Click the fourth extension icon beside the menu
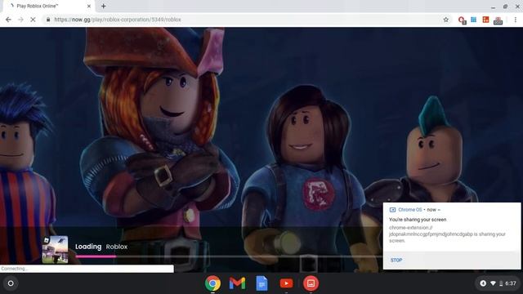 tap(498, 20)
